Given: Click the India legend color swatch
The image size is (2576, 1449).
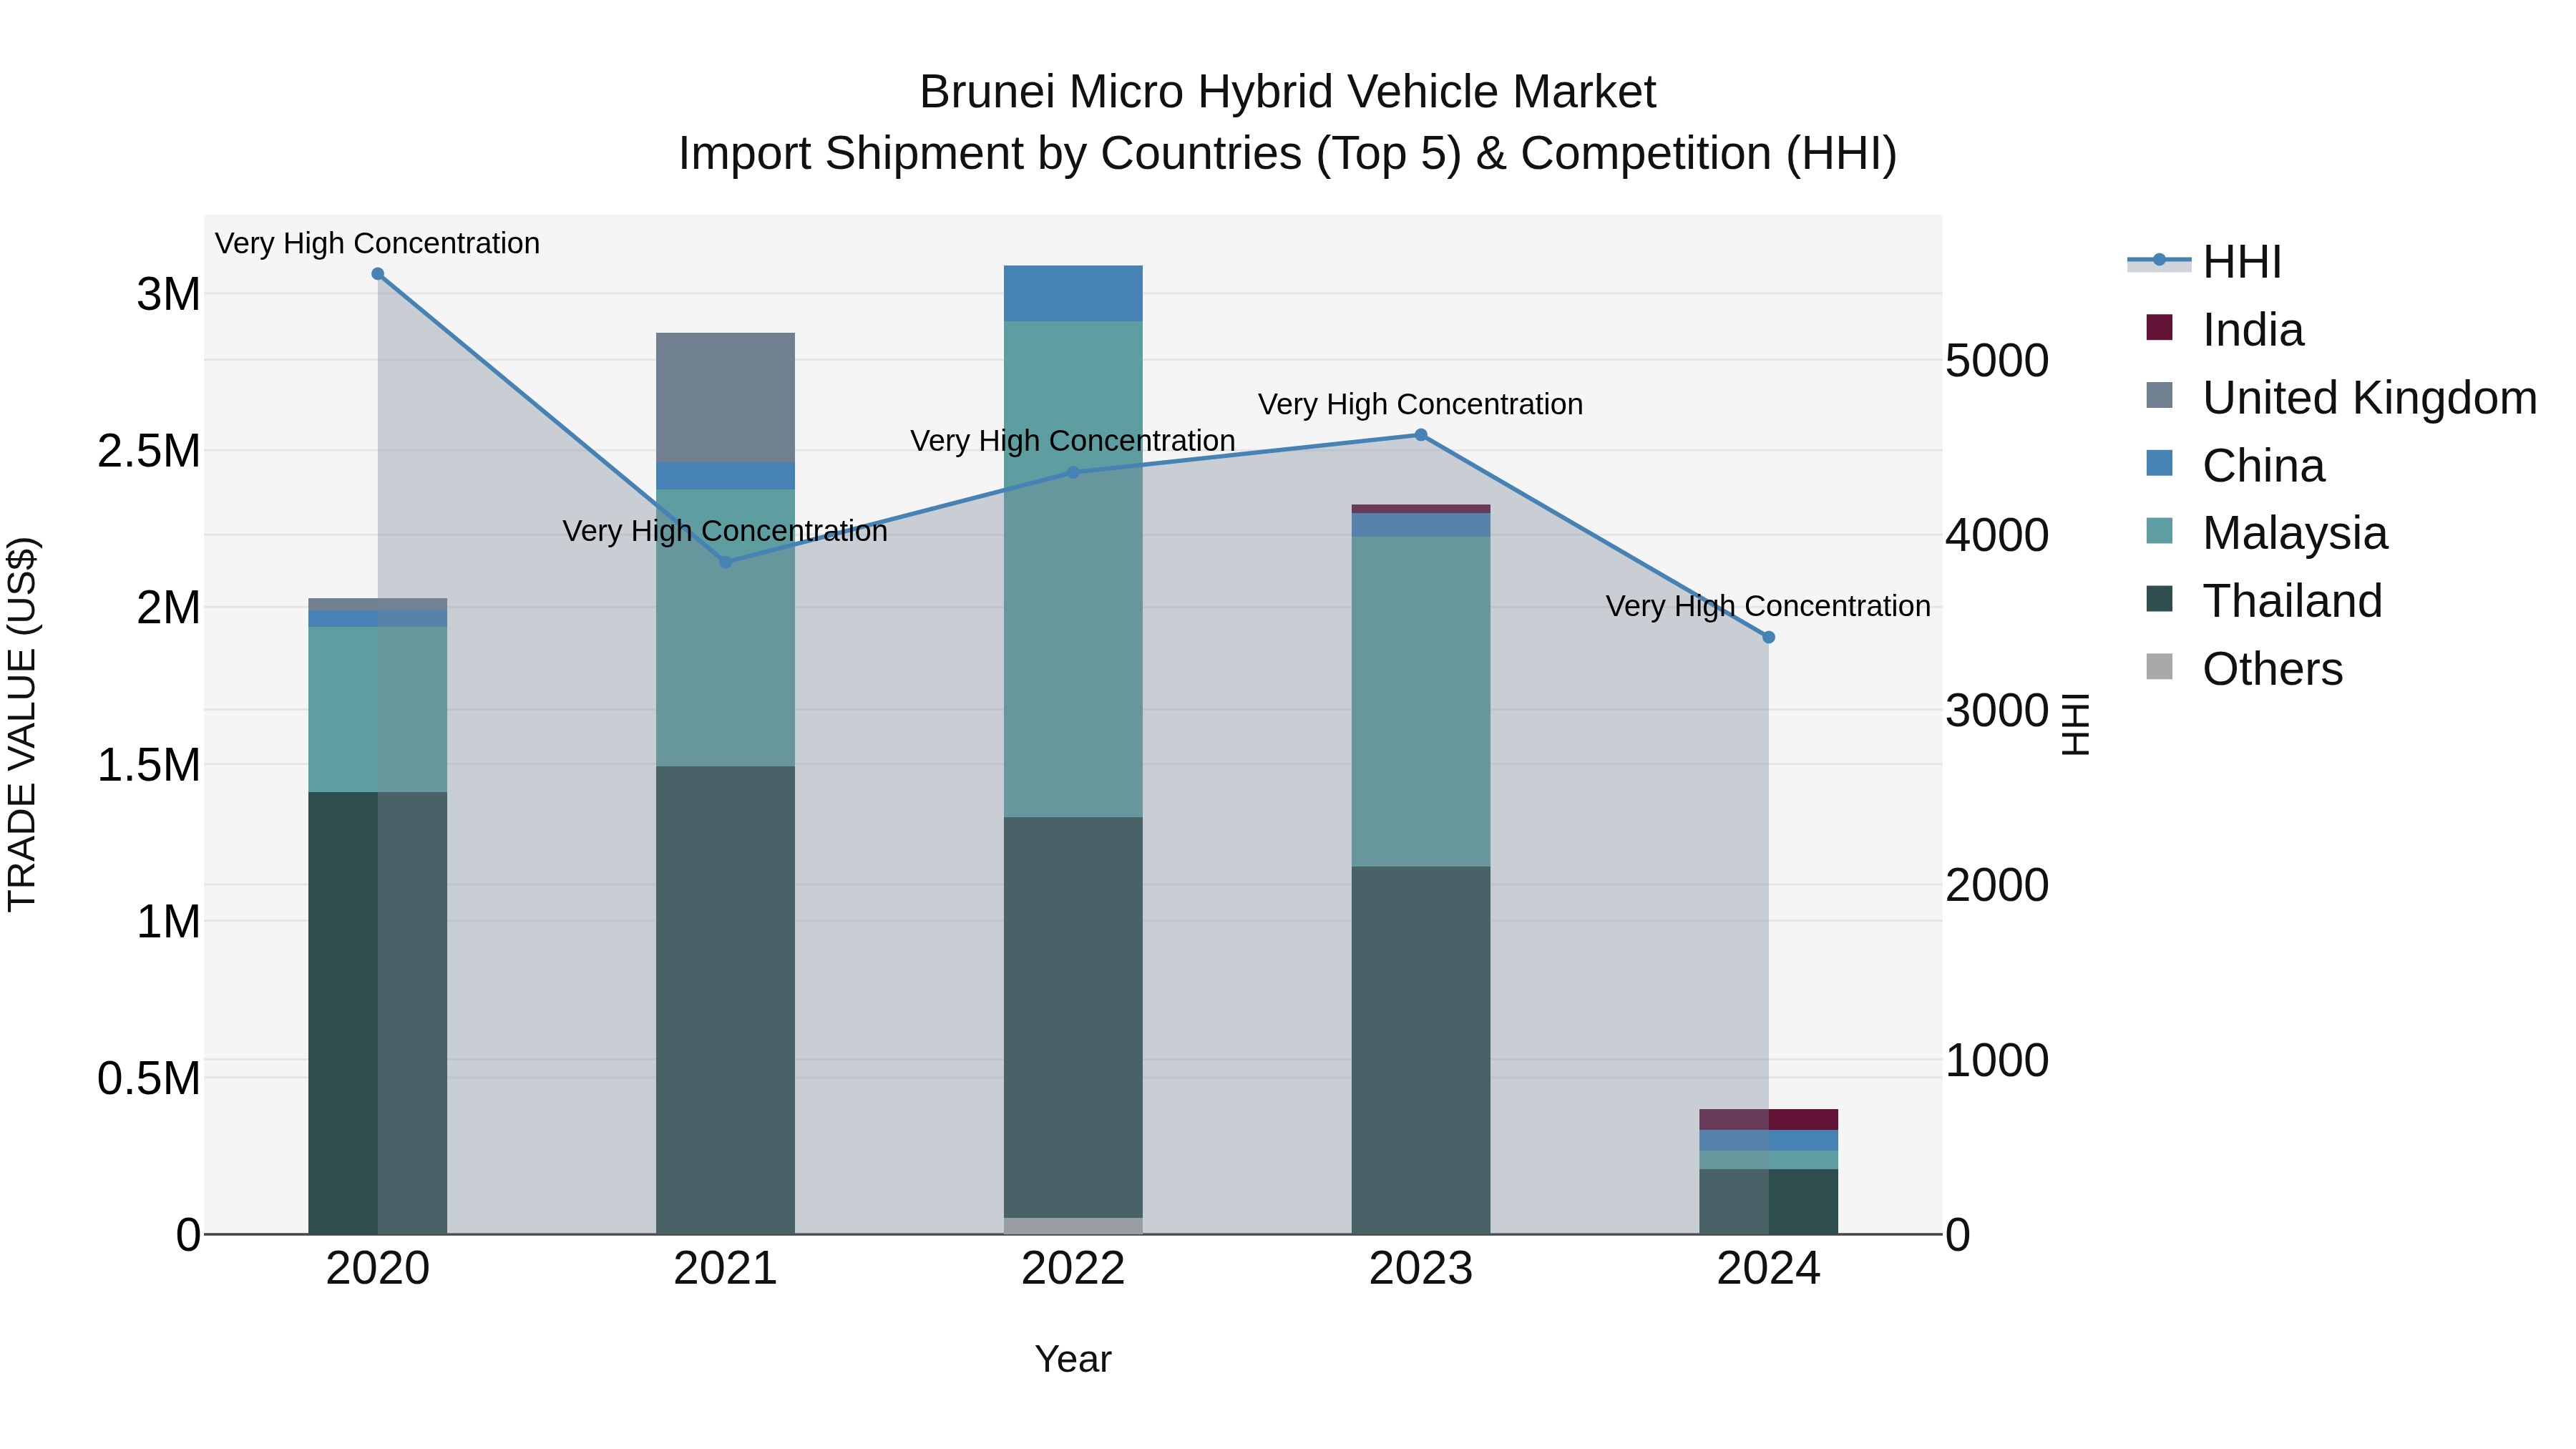Looking at the screenshot, I should (x=2159, y=328).
